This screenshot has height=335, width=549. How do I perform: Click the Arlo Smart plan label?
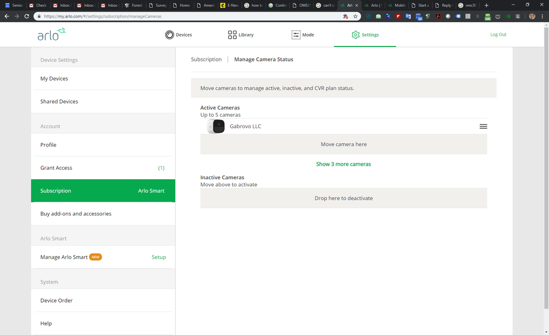coord(151,191)
